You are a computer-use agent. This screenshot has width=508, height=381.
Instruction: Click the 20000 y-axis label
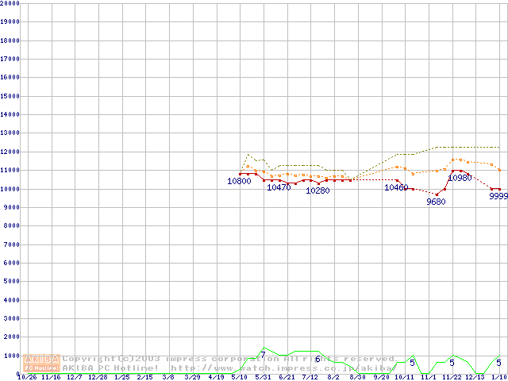coord(10,3)
